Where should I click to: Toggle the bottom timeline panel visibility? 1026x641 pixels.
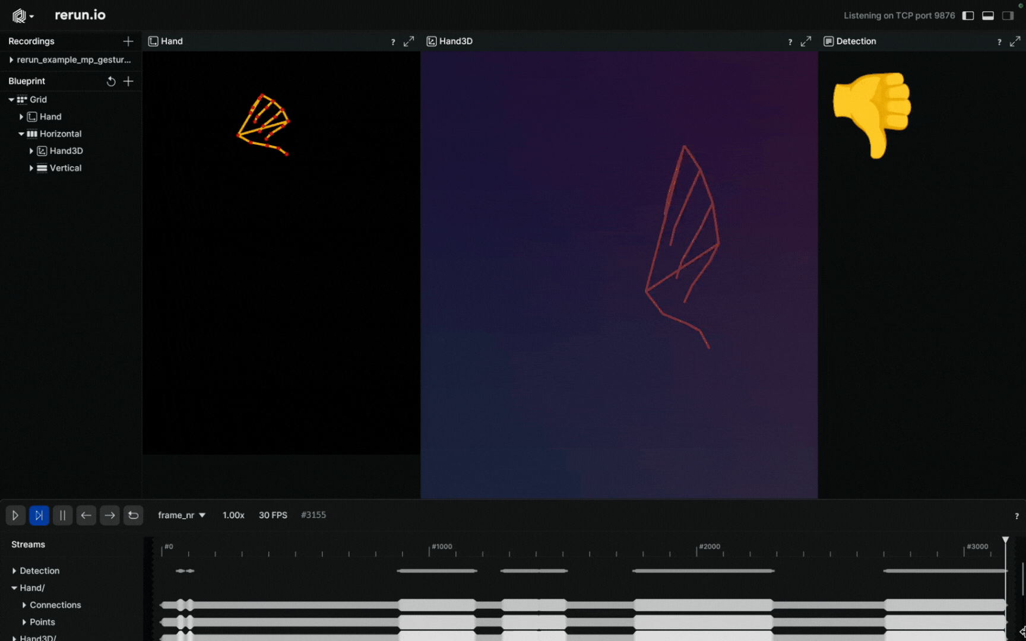pos(988,16)
